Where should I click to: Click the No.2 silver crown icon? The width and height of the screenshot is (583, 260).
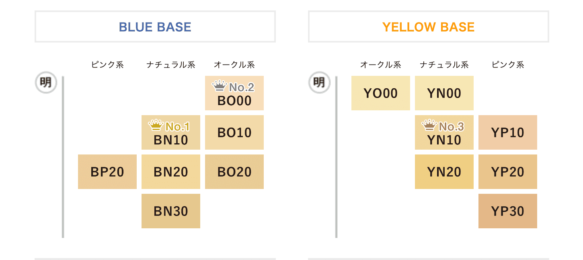[219, 85]
